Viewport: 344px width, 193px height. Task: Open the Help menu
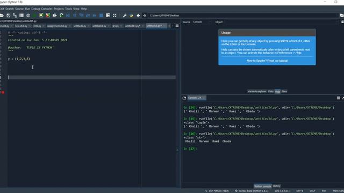[84, 9]
